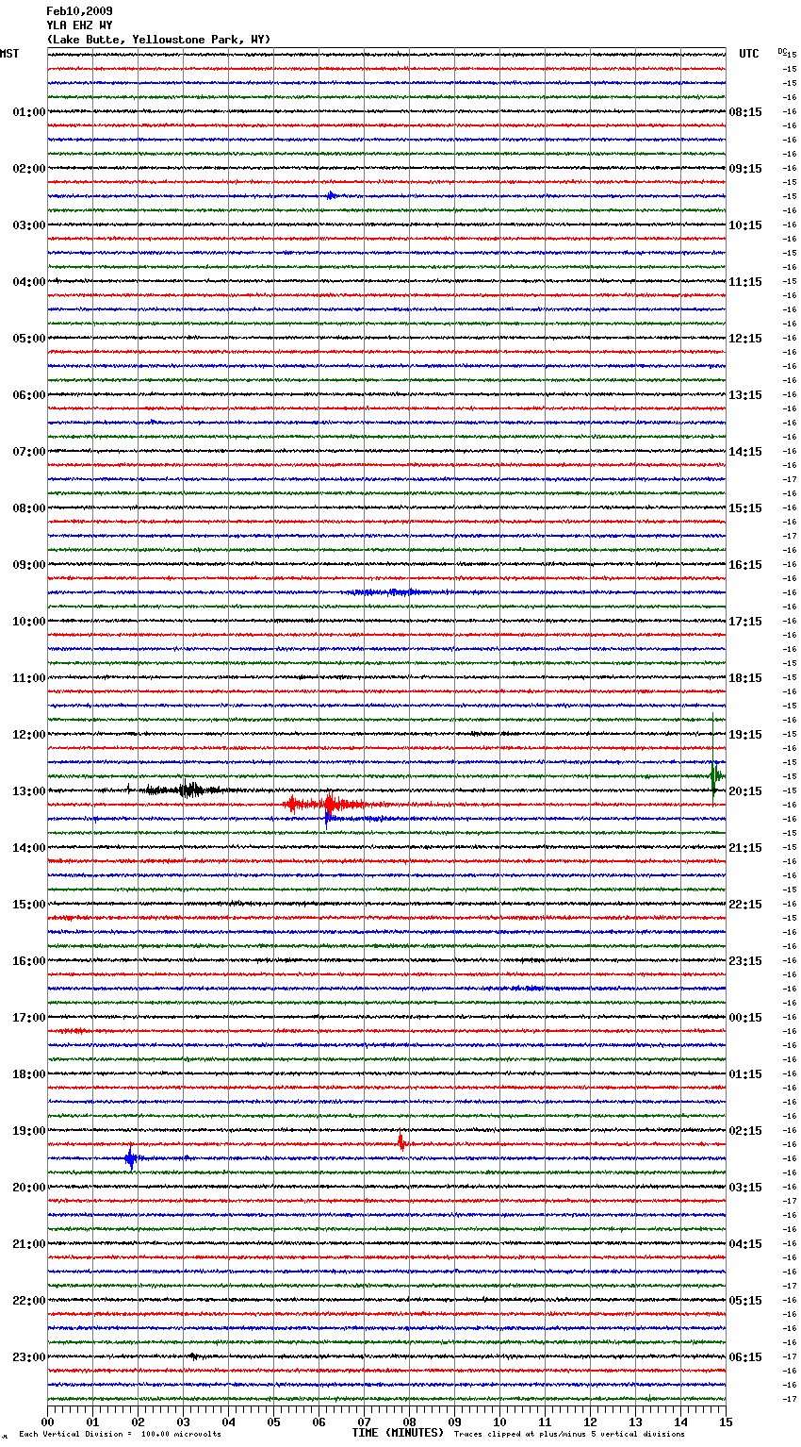The width and height of the screenshot is (801, 1447).
Task: Click the TIME (MINUTES) axis label
Action: point(397,1433)
